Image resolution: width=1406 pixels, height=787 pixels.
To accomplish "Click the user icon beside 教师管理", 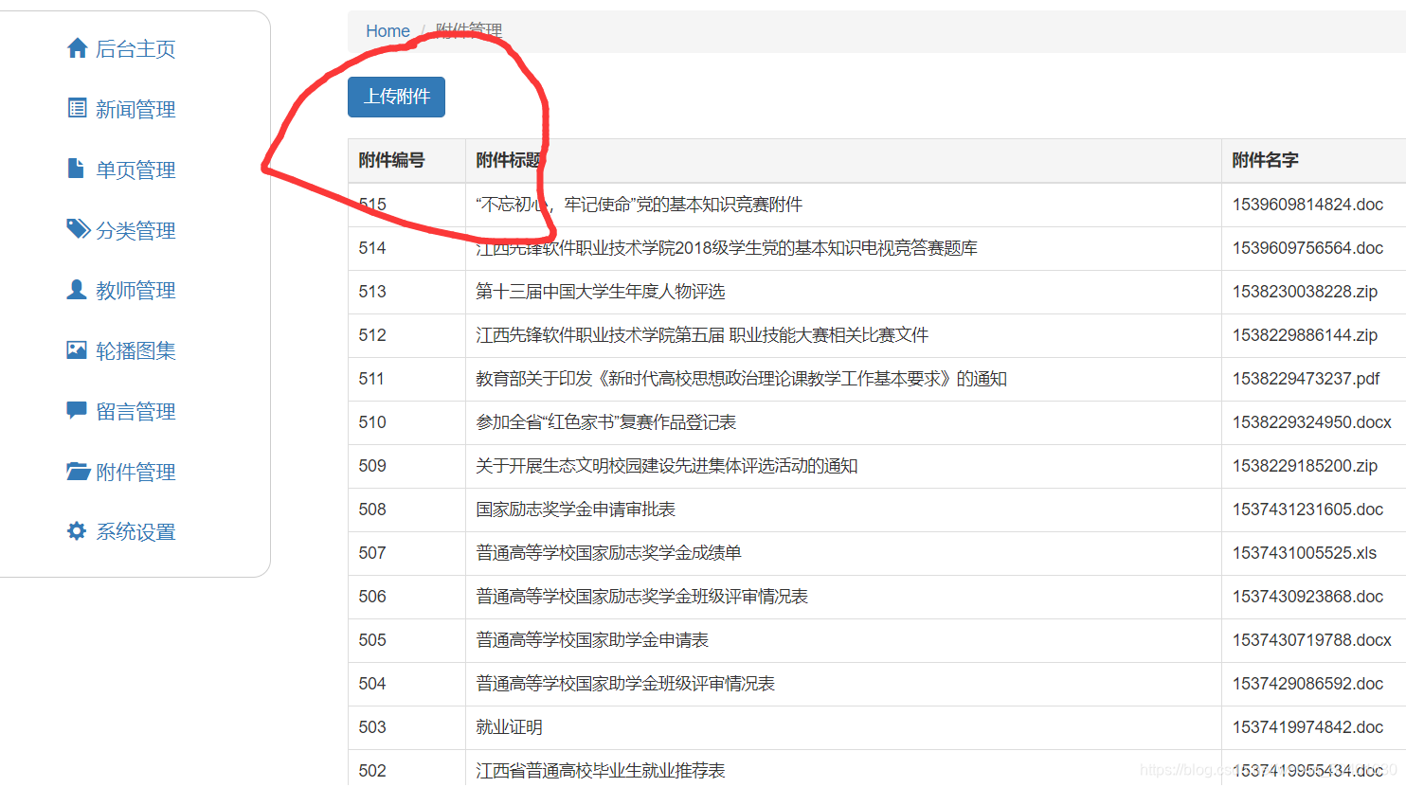I will [x=77, y=290].
